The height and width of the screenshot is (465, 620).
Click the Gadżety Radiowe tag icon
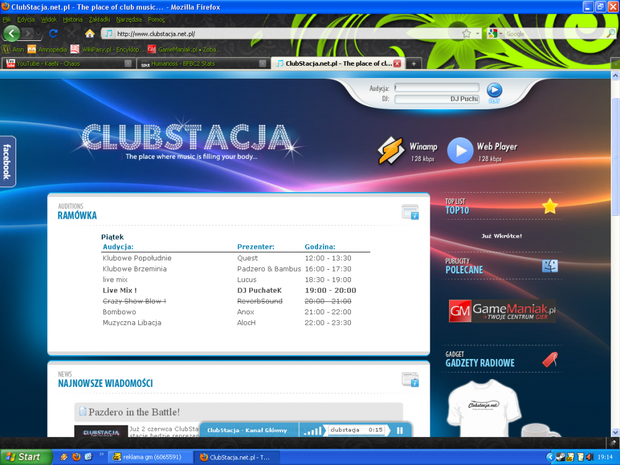coord(549,359)
